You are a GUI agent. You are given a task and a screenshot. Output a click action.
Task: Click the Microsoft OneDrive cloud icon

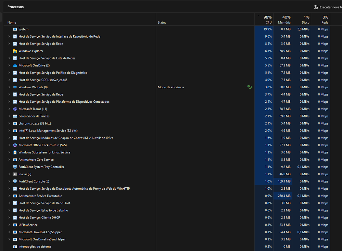(x=15, y=65)
